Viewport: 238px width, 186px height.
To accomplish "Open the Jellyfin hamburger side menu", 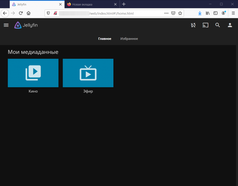I will click(x=6, y=25).
